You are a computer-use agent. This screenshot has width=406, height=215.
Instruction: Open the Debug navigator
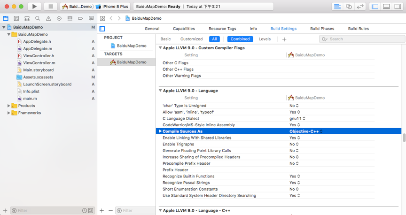click(x=70, y=18)
